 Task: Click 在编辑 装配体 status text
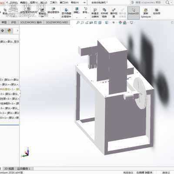pos(144,172)
